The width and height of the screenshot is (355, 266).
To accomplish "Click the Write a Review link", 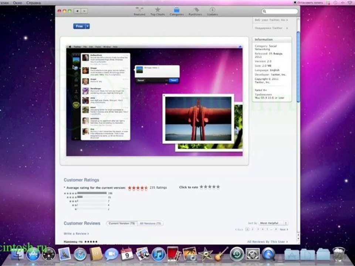I will (x=76, y=233).
